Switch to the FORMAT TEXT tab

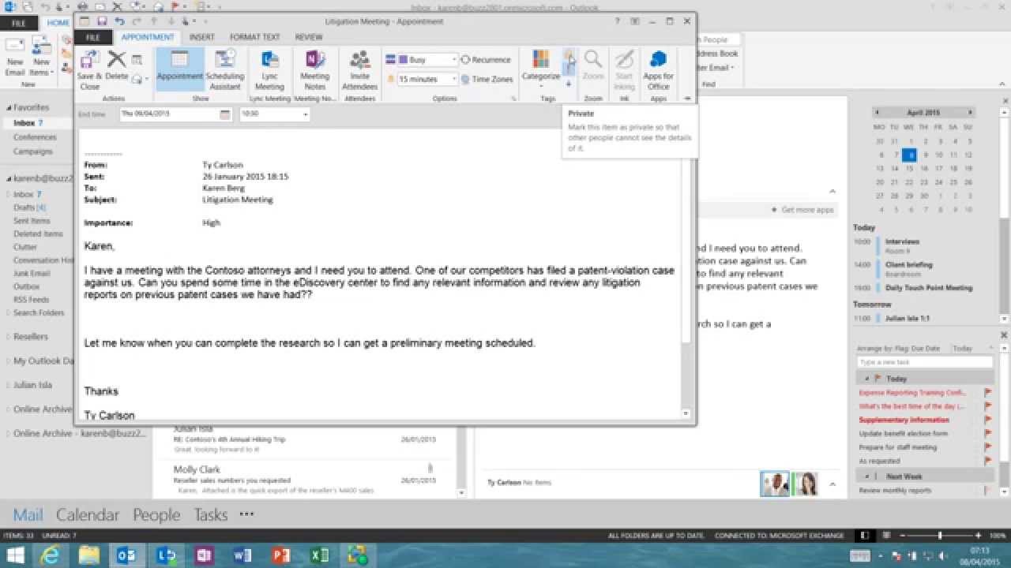point(254,37)
